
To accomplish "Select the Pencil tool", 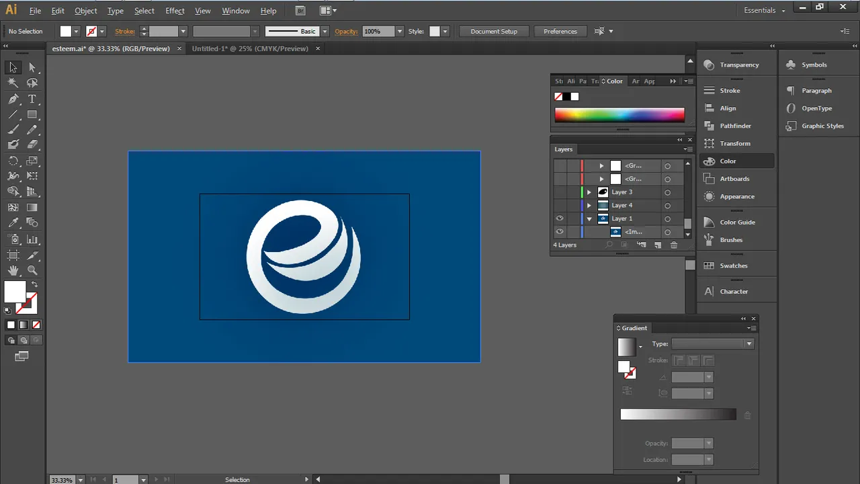I will point(32,130).
